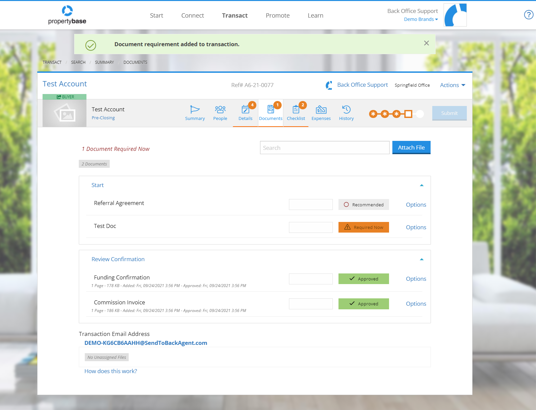Select the Expenses icon
This screenshot has width=536, height=410.
point(321,110)
